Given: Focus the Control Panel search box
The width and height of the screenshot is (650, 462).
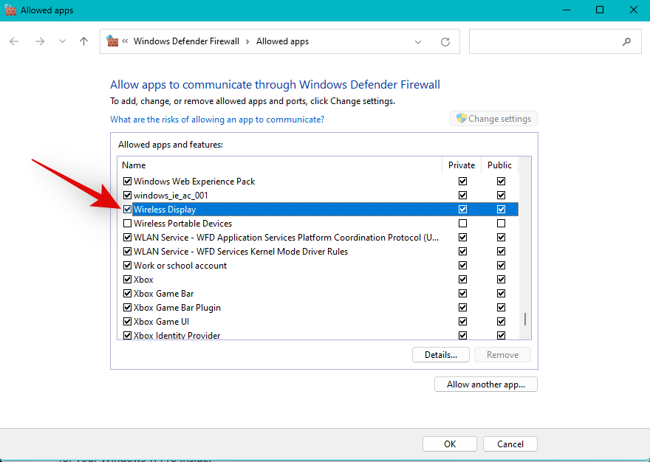Looking at the screenshot, I should click(555, 41).
